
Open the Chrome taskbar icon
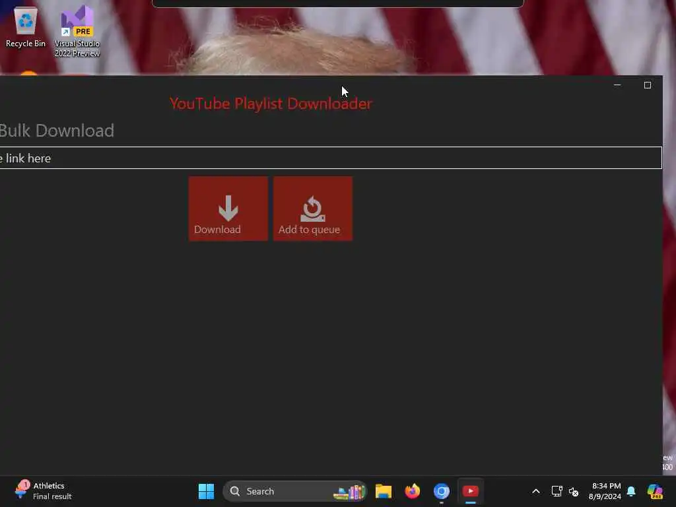coord(442,491)
